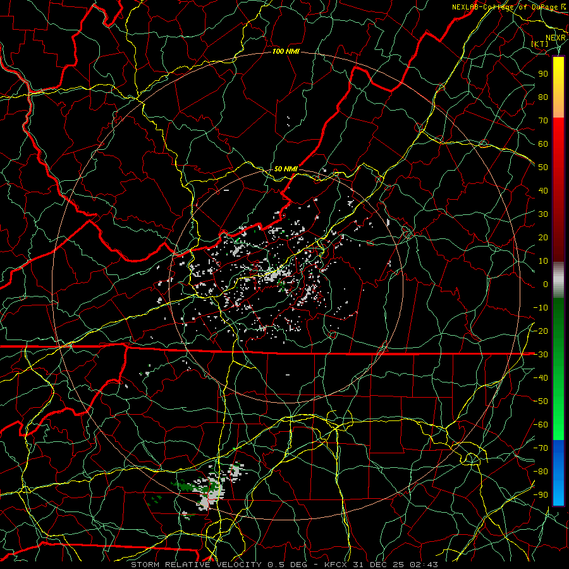
Task: Click the '-10' value on the velocity scale
Action: 541,308
